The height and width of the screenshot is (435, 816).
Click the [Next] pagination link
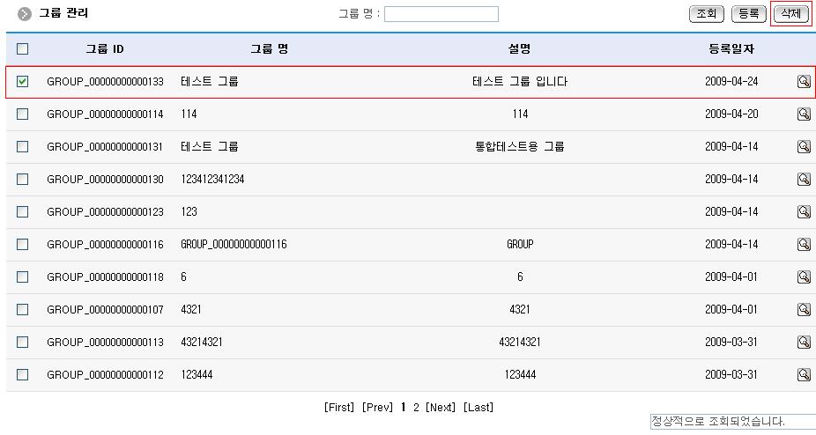441,408
